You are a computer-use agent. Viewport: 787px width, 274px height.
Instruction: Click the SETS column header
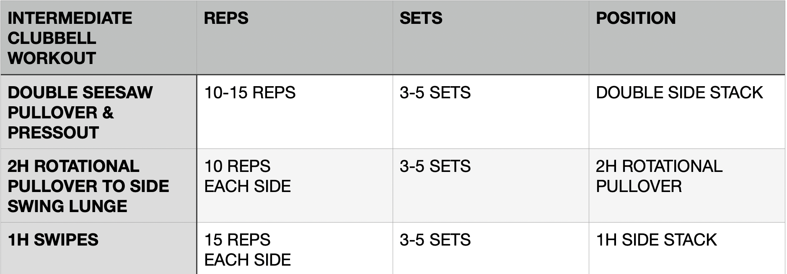(x=491, y=38)
